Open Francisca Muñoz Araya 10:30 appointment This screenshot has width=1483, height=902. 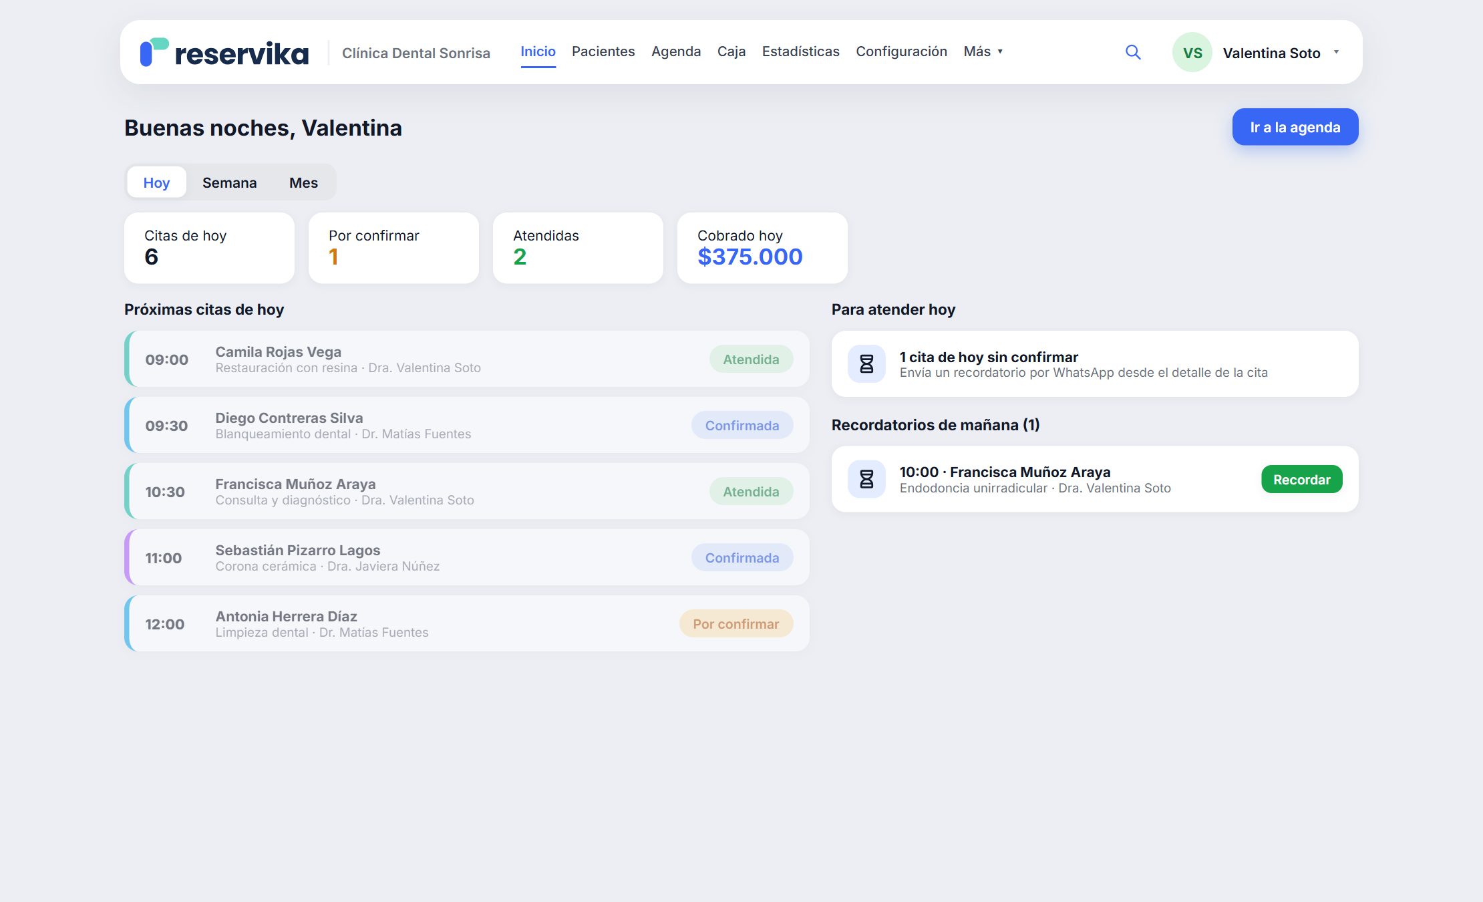pos(467,491)
